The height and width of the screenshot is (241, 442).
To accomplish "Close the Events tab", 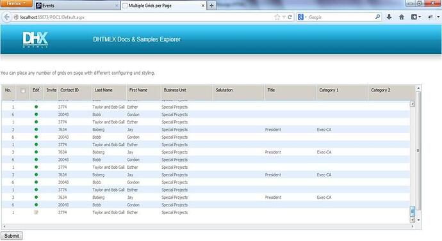I will 117,6.
